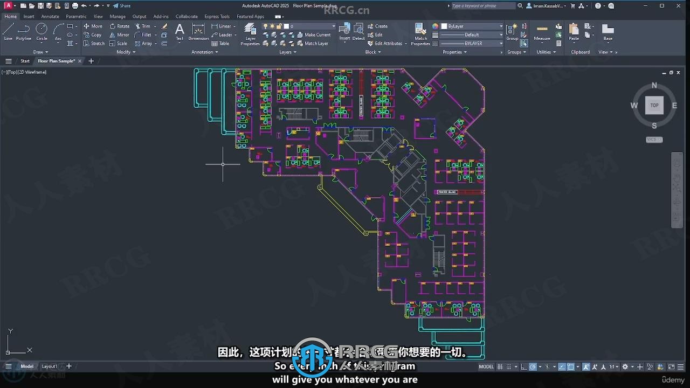Click the Move tool
The height and width of the screenshot is (388, 690).
coord(93,26)
